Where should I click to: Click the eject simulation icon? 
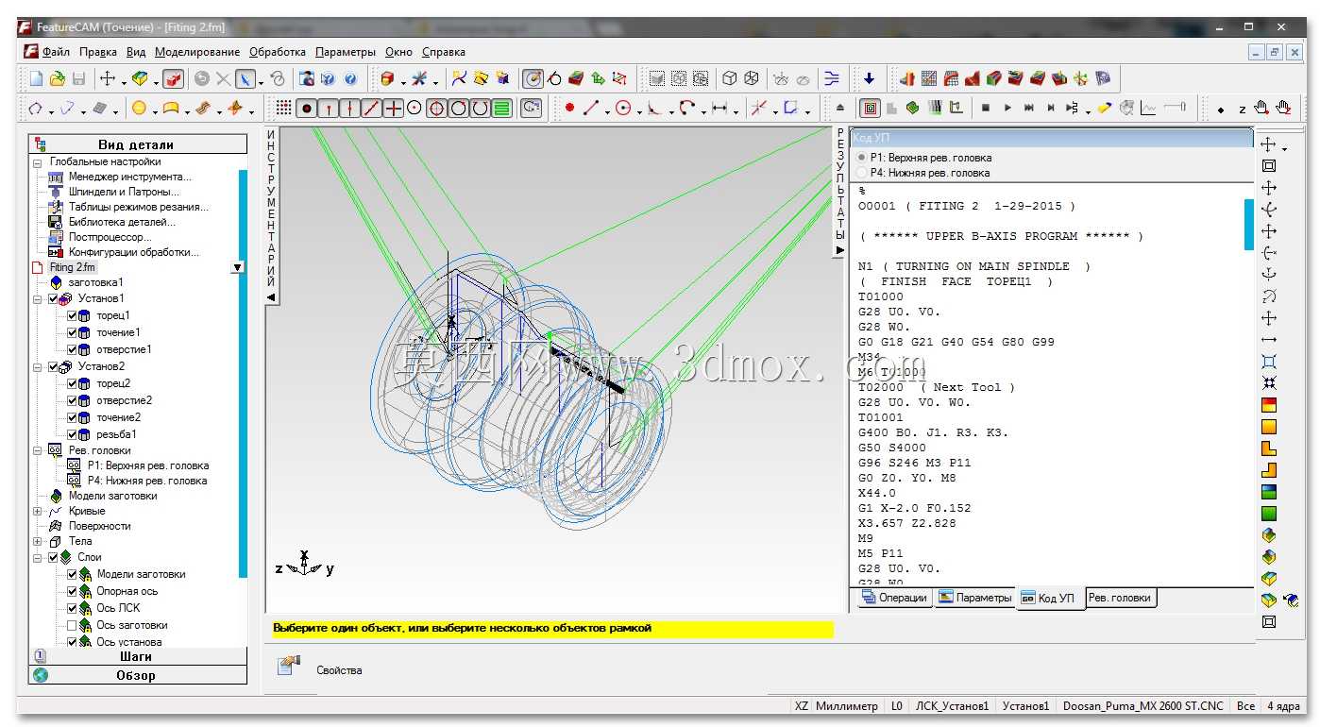(840, 109)
